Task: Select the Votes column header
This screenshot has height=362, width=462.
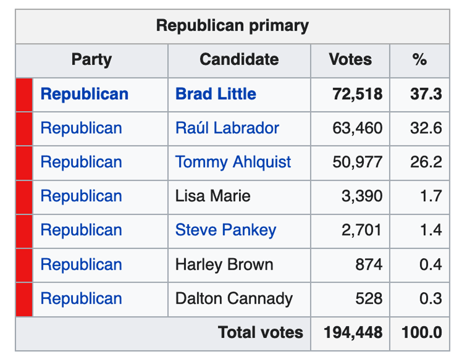Action: (x=350, y=59)
